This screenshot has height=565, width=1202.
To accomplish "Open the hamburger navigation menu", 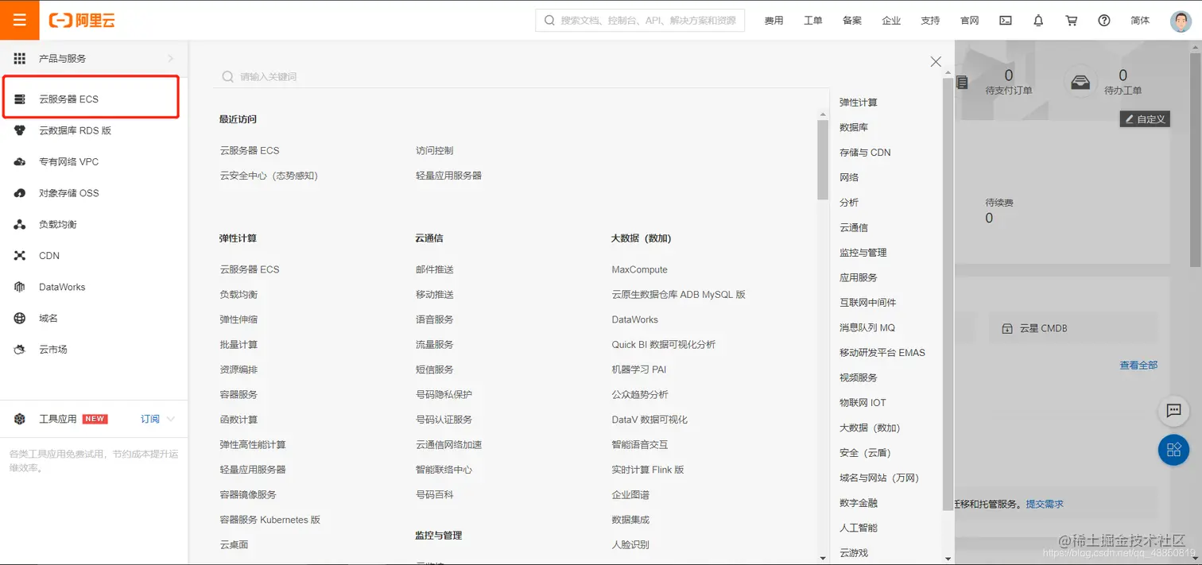I will (x=19, y=20).
